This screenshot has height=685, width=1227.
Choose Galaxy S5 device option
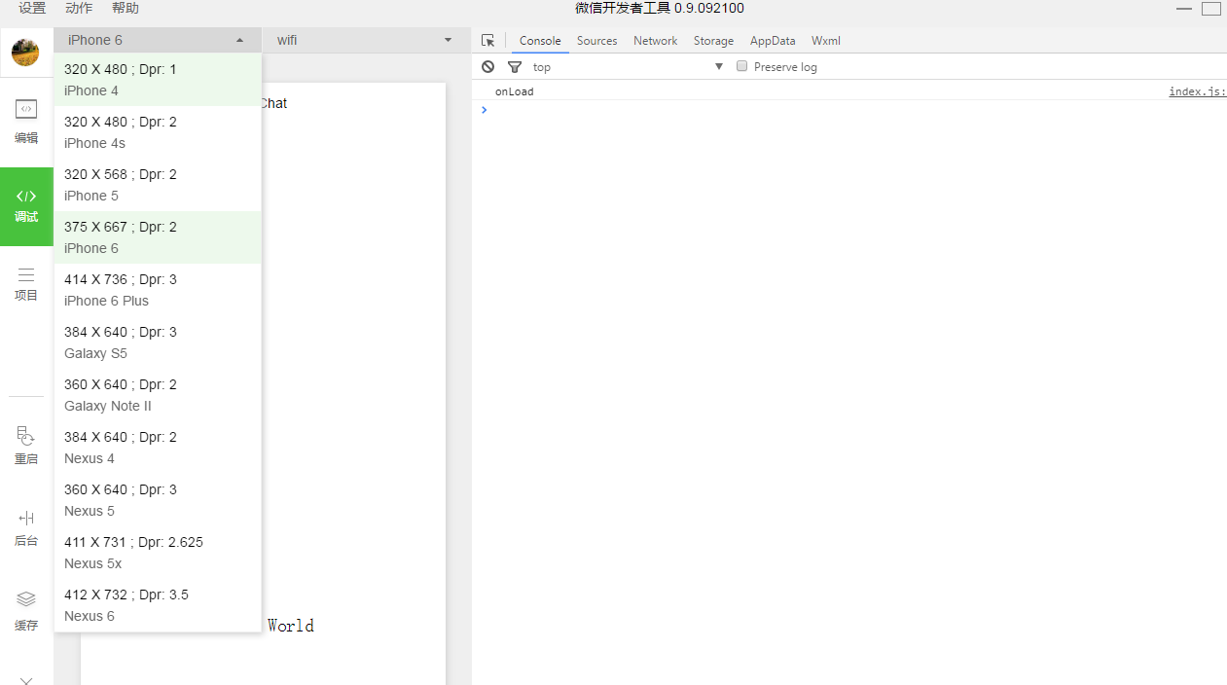click(158, 342)
